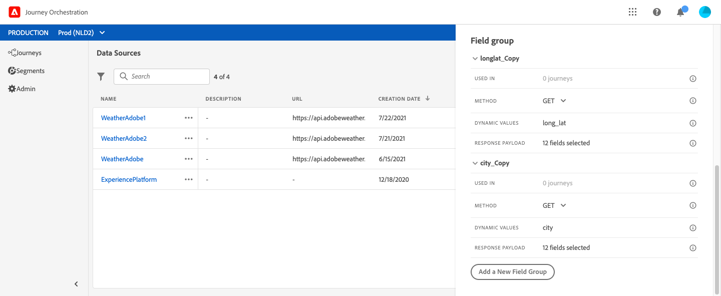721x296 pixels.
Task: Click the 7/22/2021 creation date cell
Action: pyautogui.click(x=392, y=118)
